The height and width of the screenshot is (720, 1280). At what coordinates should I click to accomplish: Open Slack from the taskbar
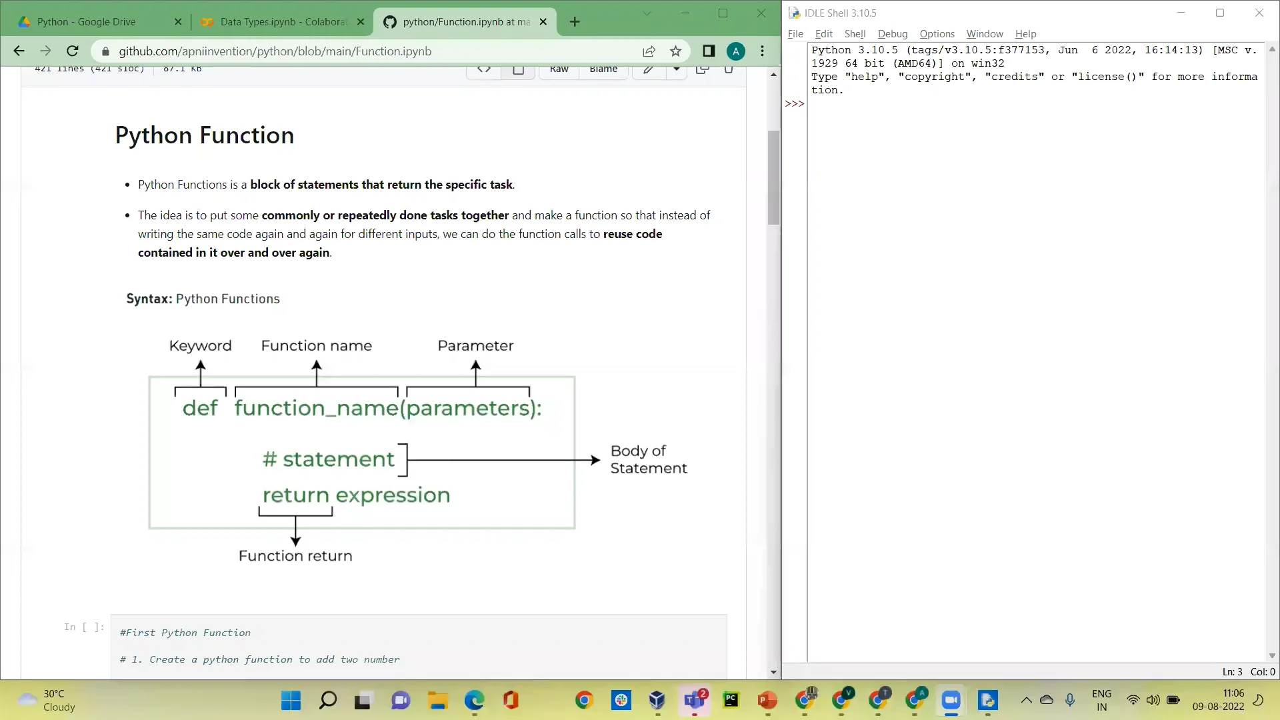tap(621, 701)
